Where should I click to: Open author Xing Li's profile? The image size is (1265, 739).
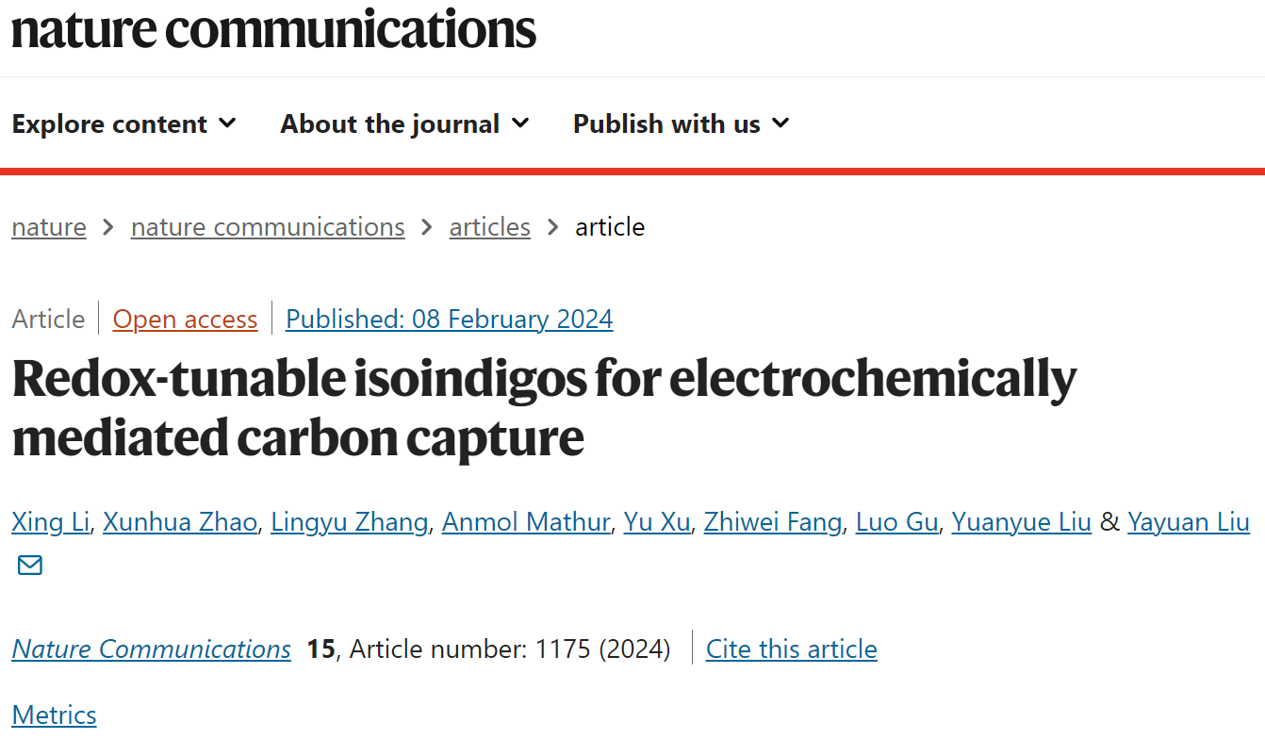[x=50, y=521]
